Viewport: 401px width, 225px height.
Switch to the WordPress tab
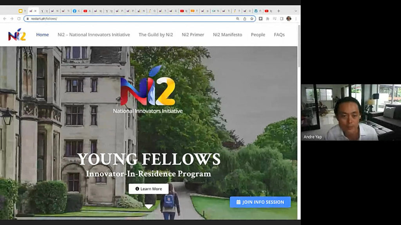(x=258, y=11)
